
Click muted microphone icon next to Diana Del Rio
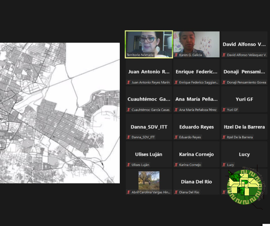point(176,192)
